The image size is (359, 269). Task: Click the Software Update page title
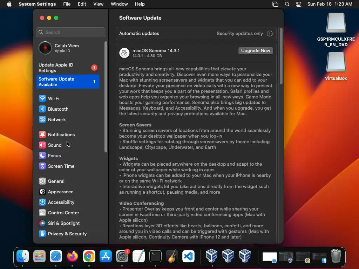pyautogui.click(x=140, y=18)
